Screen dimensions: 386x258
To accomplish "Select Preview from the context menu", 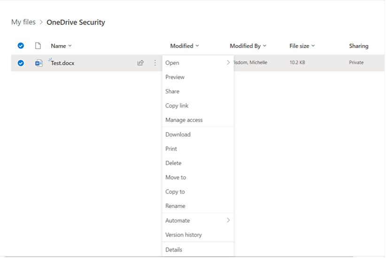I will click(x=175, y=77).
